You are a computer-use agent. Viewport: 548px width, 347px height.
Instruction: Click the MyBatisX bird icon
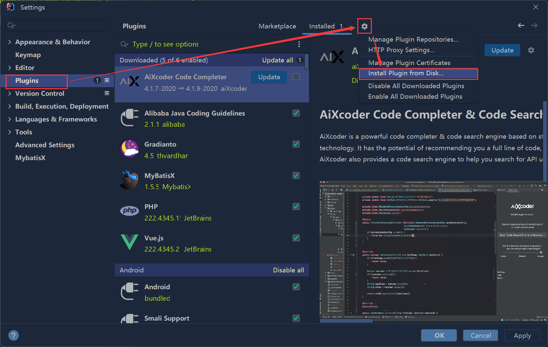130,180
